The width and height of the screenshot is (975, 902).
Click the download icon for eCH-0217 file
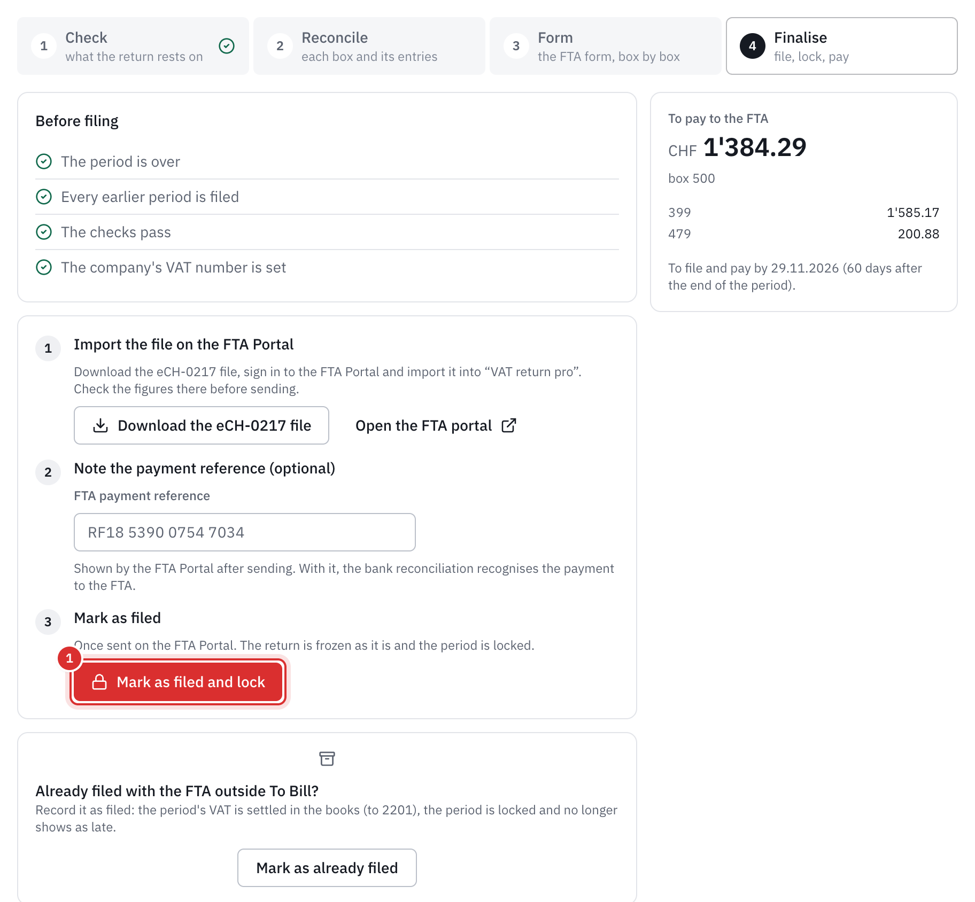pos(100,425)
